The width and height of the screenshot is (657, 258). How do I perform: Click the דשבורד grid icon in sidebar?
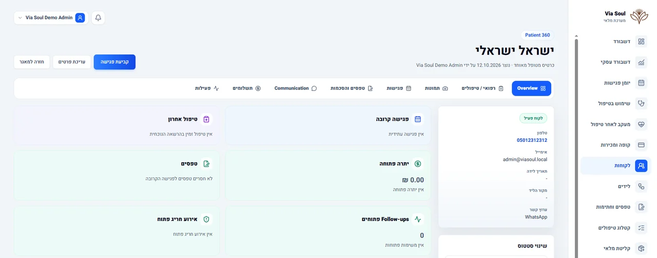click(x=641, y=42)
